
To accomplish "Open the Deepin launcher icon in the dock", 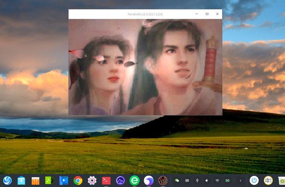I will (x=8, y=180).
